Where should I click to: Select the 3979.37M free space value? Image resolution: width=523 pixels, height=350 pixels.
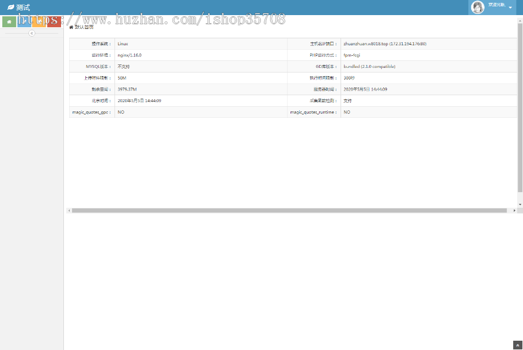coord(127,89)
